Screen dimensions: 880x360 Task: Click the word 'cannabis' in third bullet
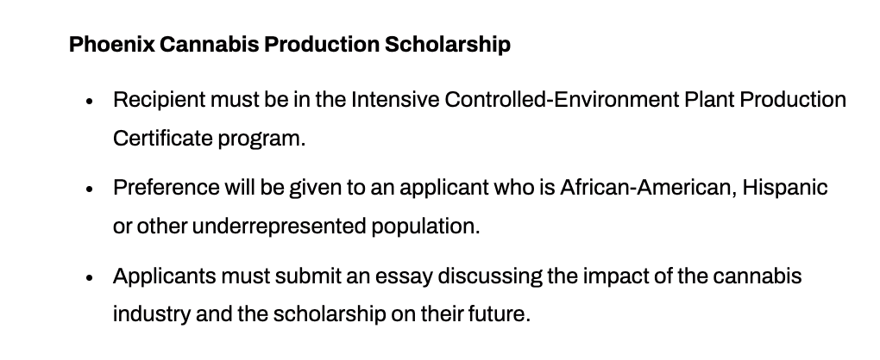click(757, 276)
